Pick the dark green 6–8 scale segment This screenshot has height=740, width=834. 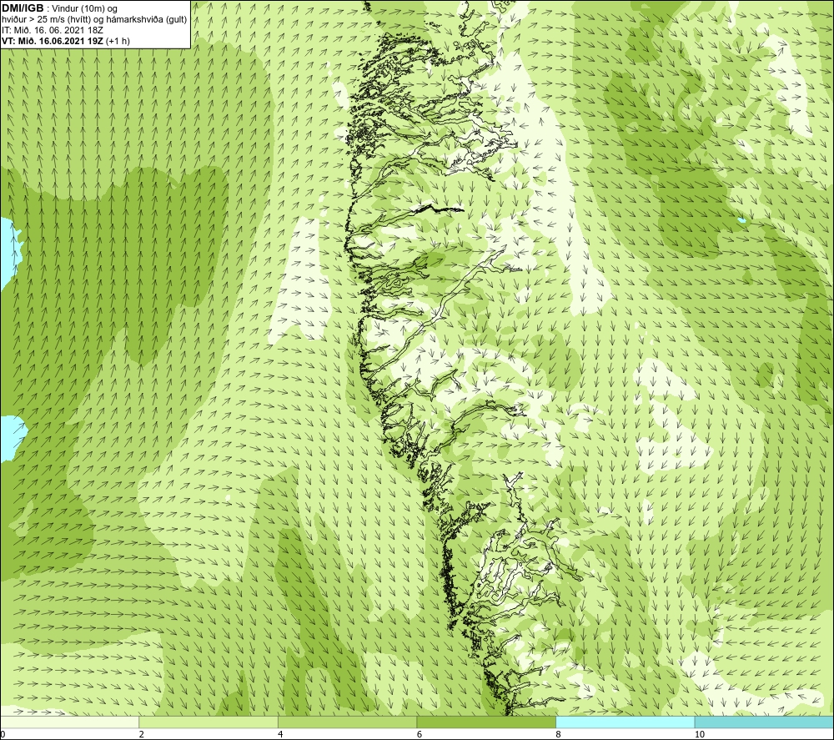[486, 722]
